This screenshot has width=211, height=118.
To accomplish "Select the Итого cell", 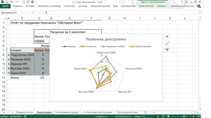I will point(22,78).
